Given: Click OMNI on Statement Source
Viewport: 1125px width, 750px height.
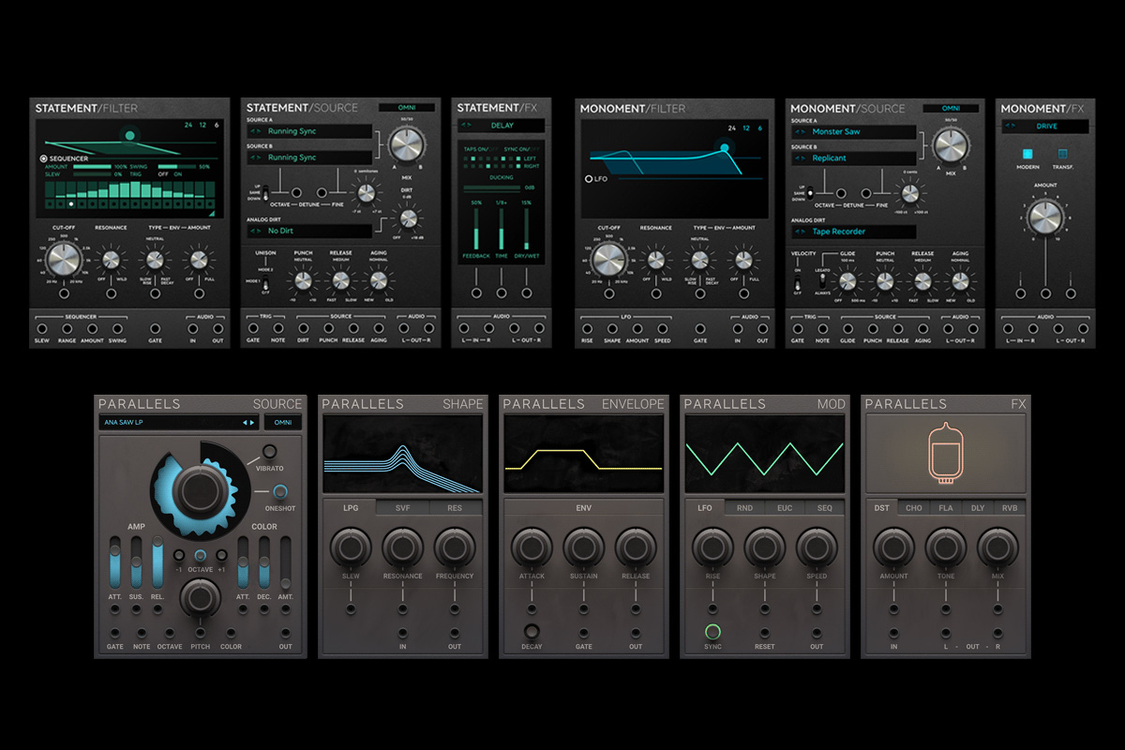Looking at the screenshot, I should 407,108.
